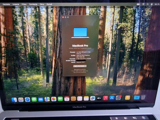Open the Regulativna potrdila link

click(80, 69)
